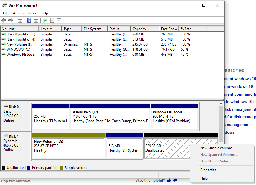This screenshot has width=256, height=185.
Task: Sort by the Free Space column header
Action: (x=169, y=29)
